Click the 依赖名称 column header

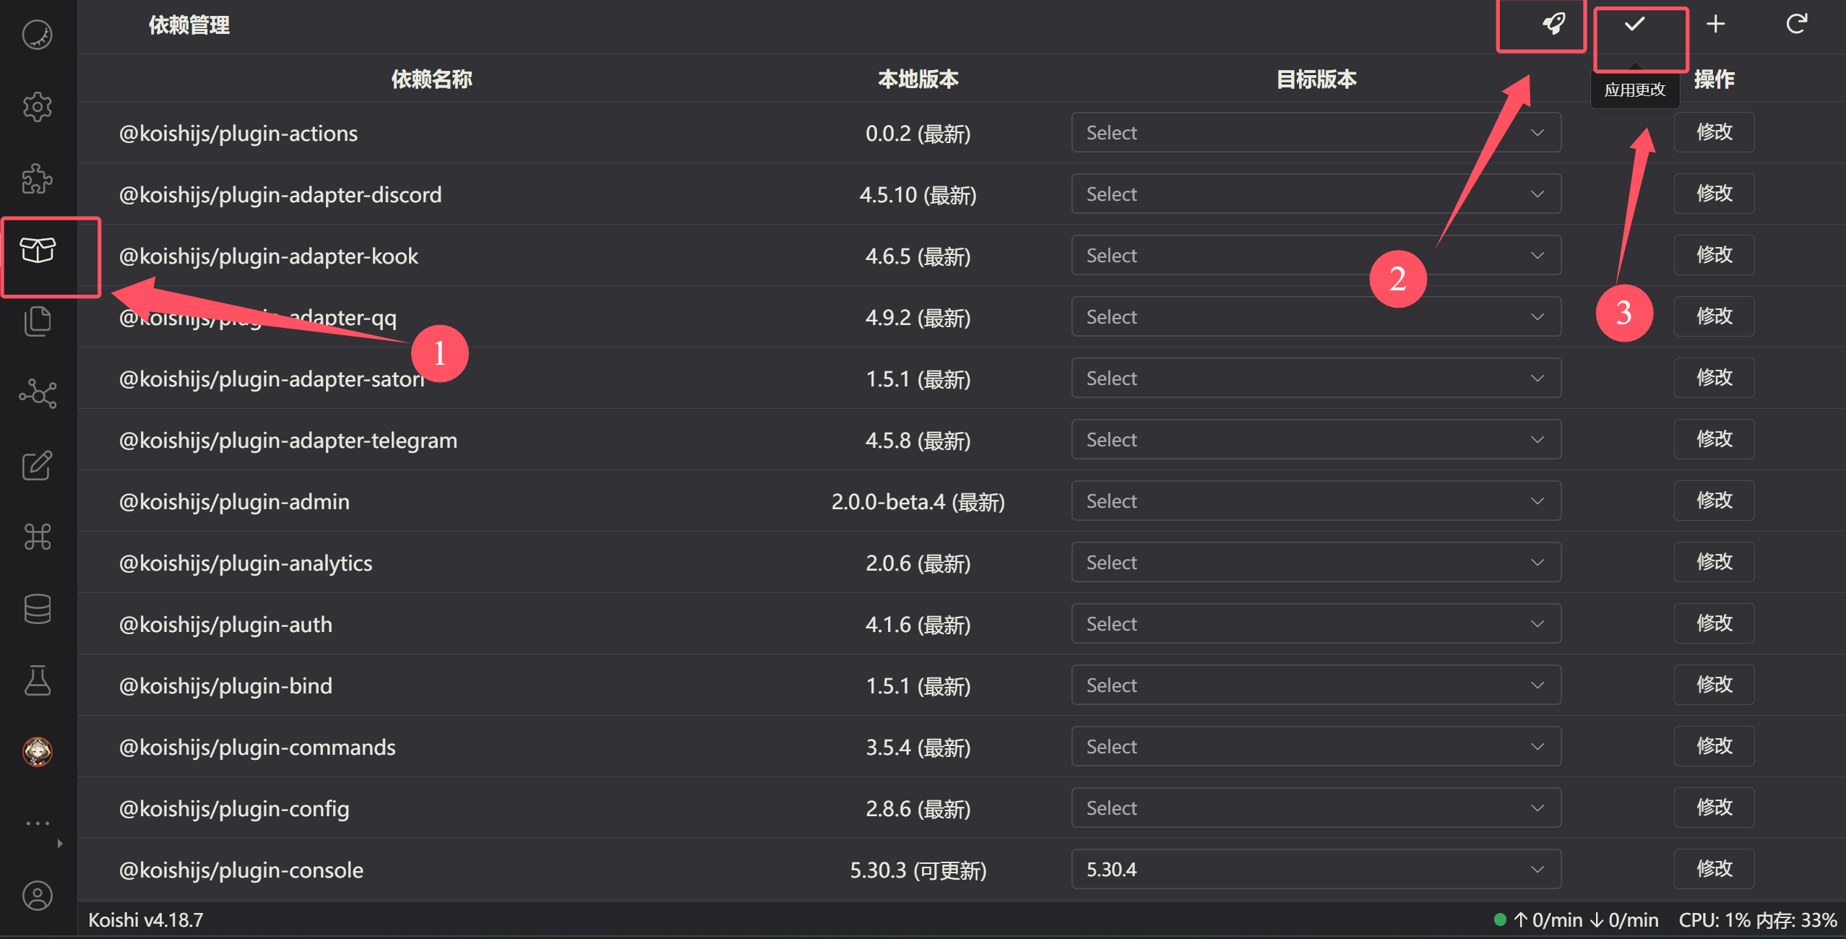(431, 79)
